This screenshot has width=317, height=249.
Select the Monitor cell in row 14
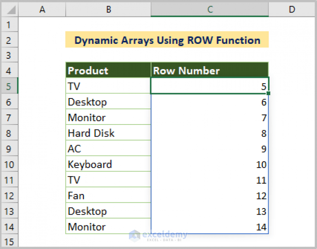tap(108, 226)
